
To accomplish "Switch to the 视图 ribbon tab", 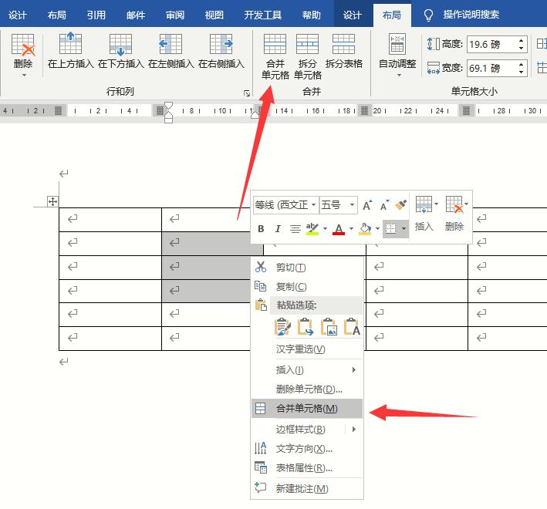I will pos(214,15).
